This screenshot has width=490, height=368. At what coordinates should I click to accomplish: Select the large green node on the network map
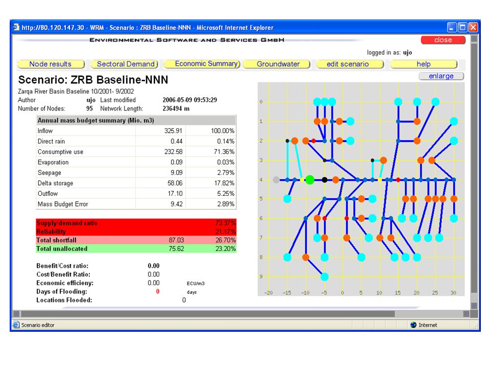310,179
